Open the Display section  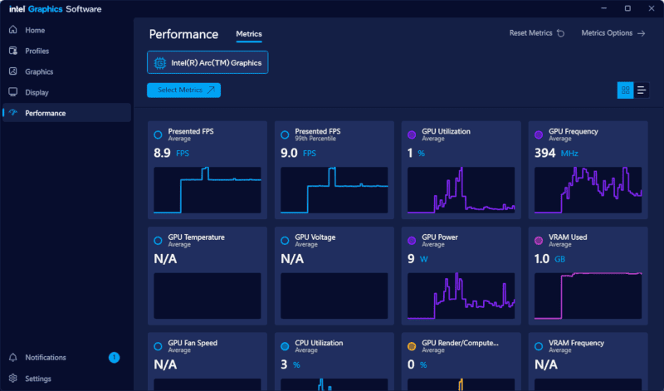37,92
